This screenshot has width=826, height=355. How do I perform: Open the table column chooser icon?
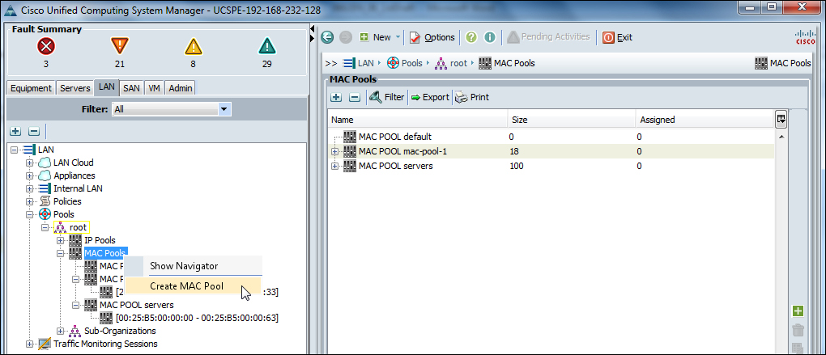tap(781, 120)
